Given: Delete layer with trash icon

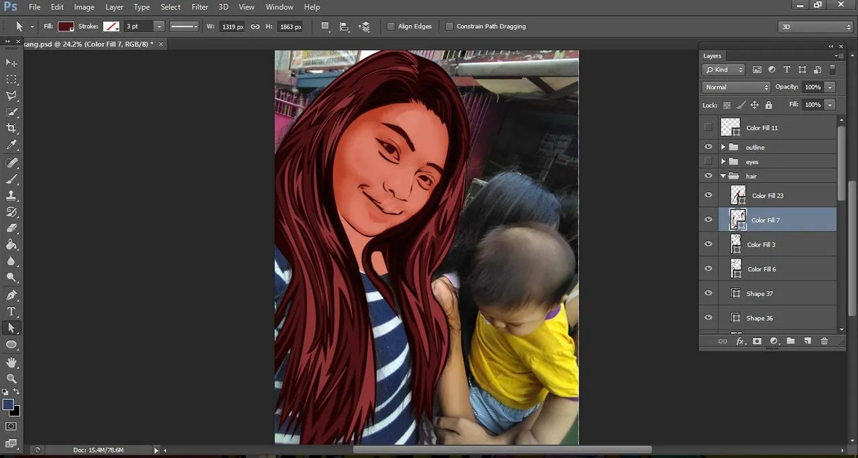Looking at the screenshot, I should pyautogui.click(x=824, y=341).
